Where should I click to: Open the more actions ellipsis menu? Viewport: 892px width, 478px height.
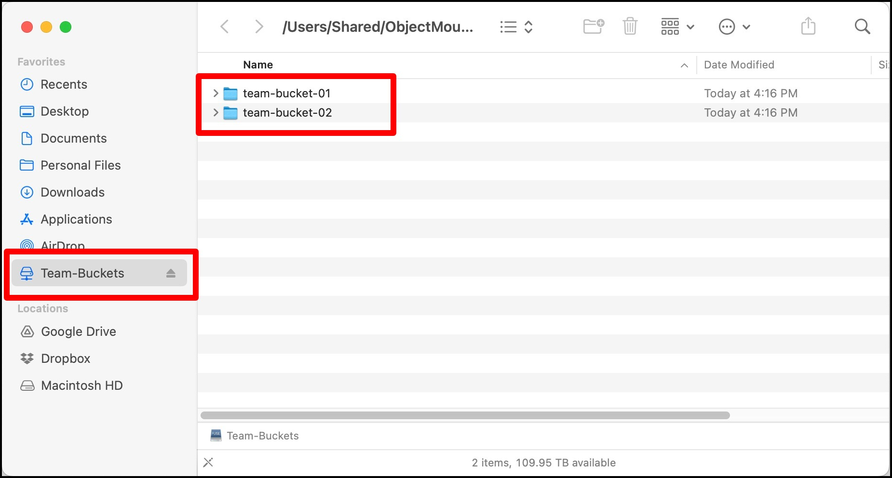point(734,27)
